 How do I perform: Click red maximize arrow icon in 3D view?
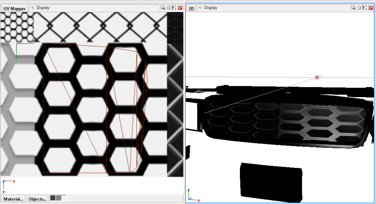tap(371, 8)
